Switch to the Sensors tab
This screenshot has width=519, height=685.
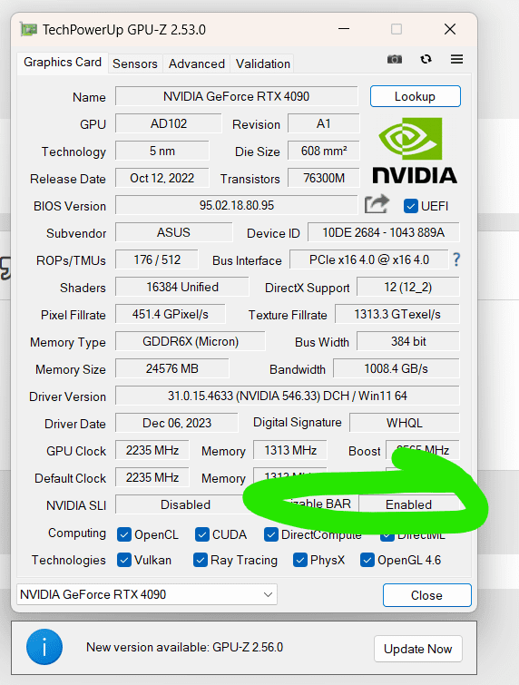pyautogui.click(x=135, y=64)
